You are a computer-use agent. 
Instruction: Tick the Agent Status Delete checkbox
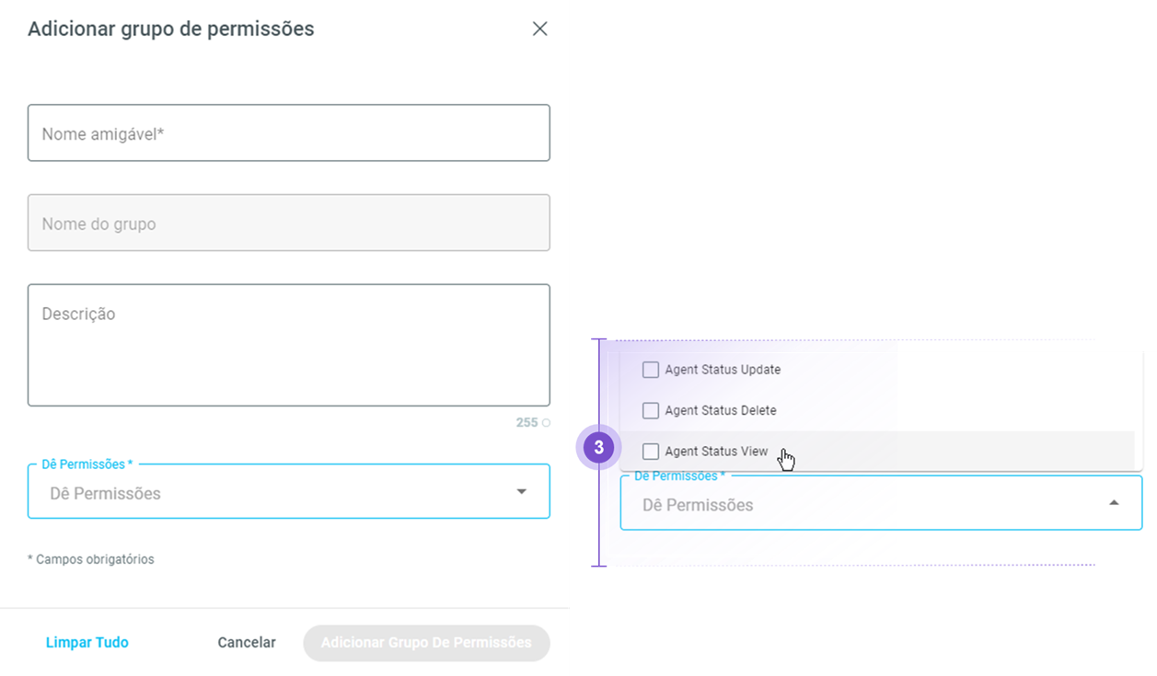click(x=651, y=410)
